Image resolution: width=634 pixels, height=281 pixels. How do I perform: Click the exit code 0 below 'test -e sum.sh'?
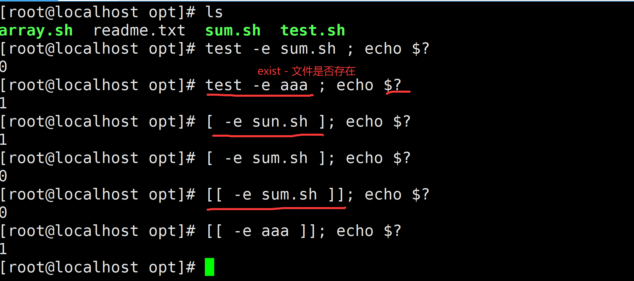(3, 67)
